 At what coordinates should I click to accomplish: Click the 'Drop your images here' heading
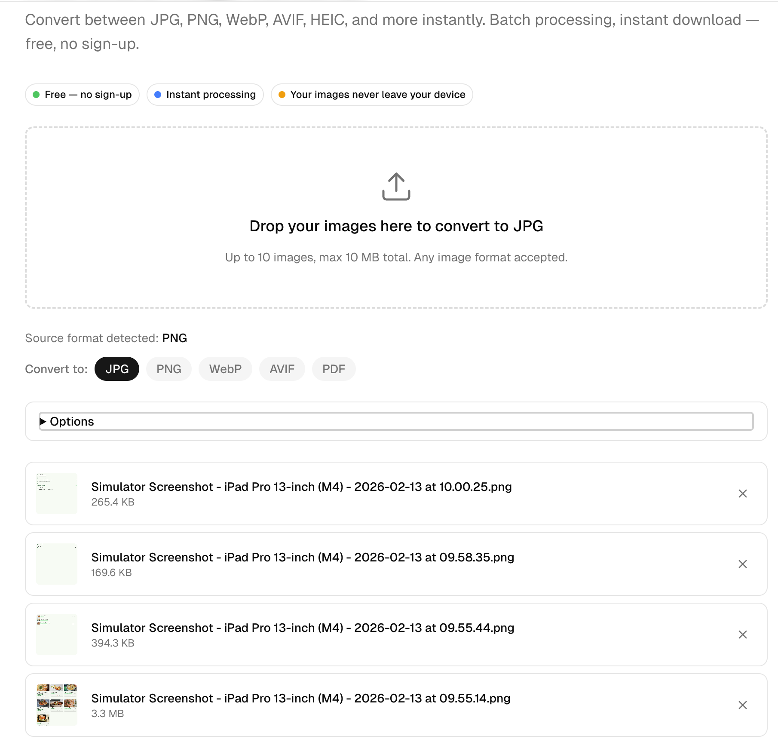point(396,226)
